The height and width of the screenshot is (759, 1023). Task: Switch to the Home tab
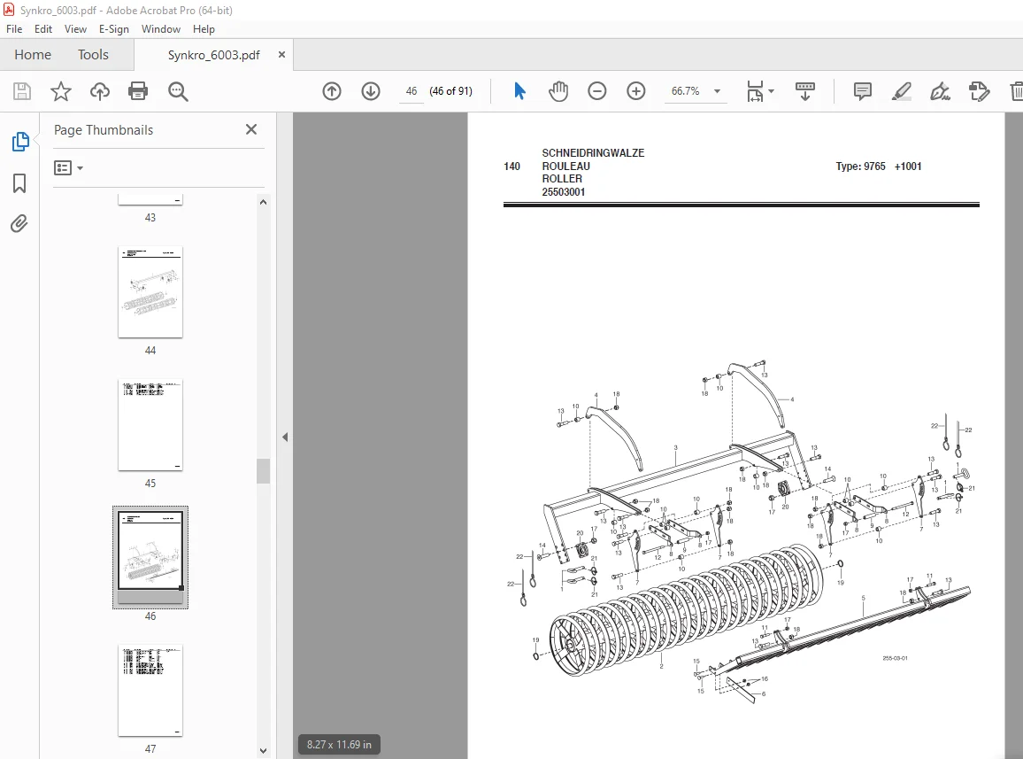[33, 55]
